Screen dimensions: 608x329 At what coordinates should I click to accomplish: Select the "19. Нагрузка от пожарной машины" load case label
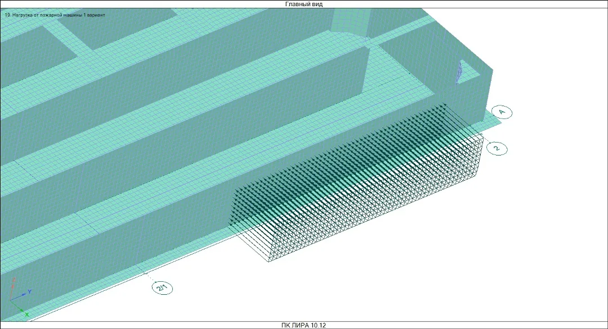pyautogui.click(x=55, y=15)
